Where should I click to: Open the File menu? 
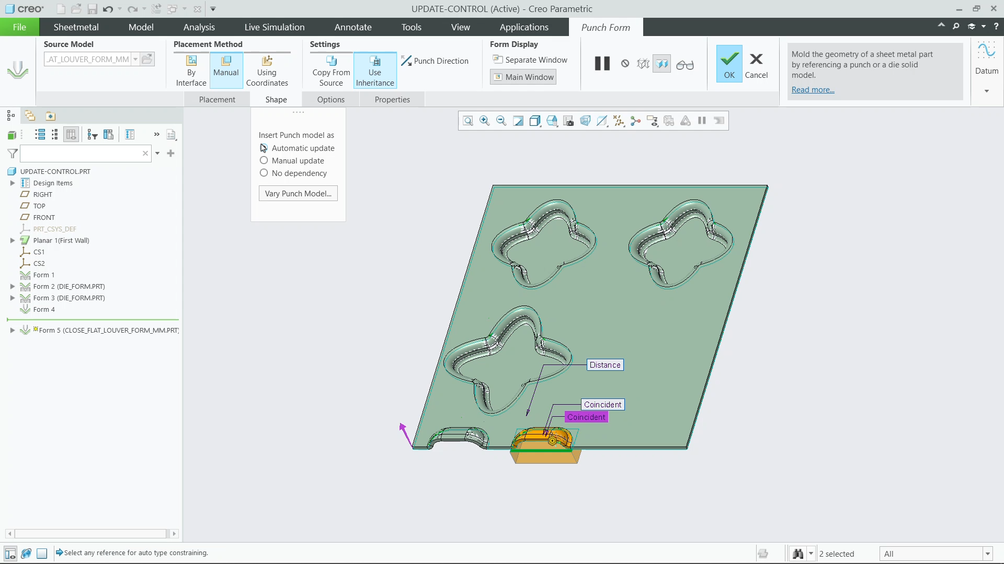19,27
